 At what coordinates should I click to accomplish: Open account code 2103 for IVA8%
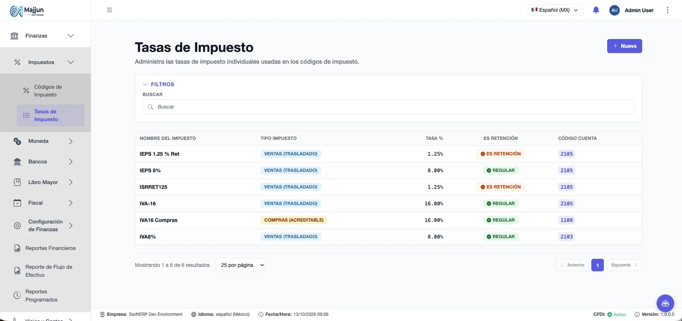coord(567,237)
